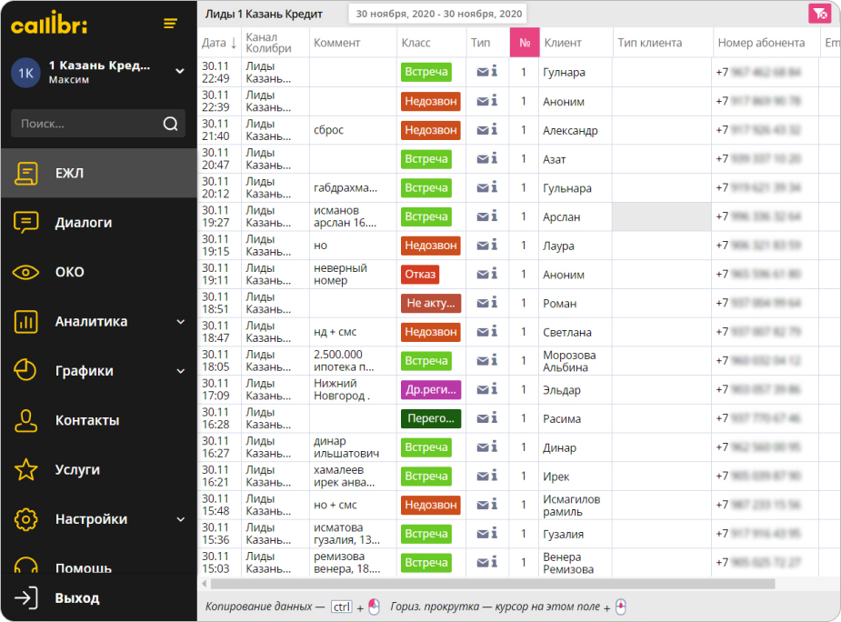Image resolution: width=841 pixels, height=622 pixels.
Task: Sort by the Дата column header
Action: coord(218,43)
